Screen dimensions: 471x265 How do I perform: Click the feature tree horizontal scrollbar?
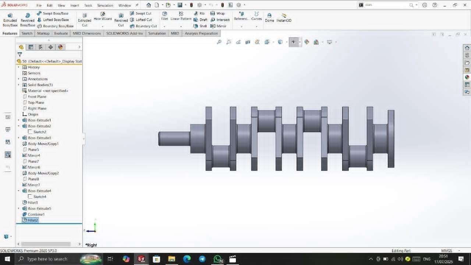(46, 244)
